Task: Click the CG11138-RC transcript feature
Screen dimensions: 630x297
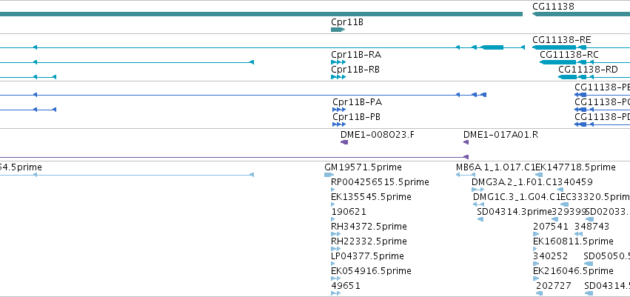Action: coord(585,62)
